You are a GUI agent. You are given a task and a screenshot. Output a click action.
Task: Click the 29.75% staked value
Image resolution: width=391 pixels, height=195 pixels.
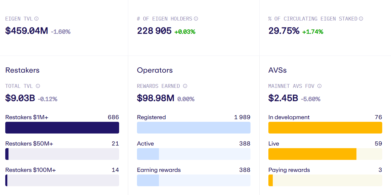pyautogui.click(x=284, y=31)
